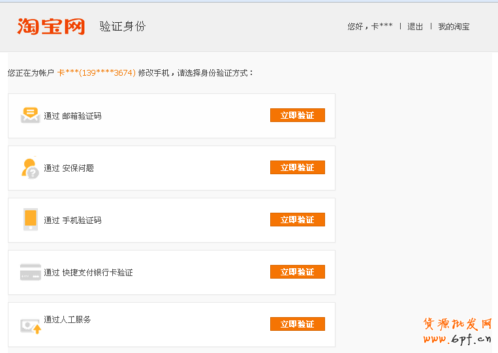Click the 退出 logout link
Image resolution: width=498 pixels, height=353 pixels.
[415, 27]
